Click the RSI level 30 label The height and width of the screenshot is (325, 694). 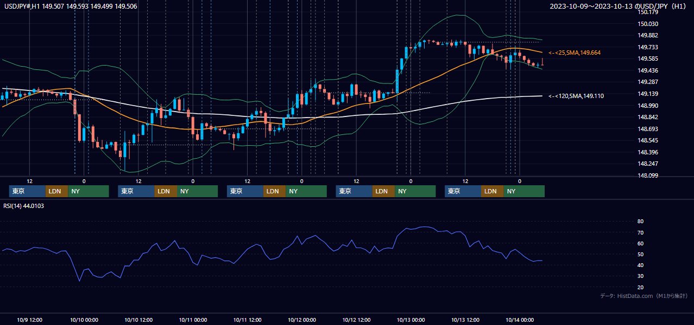click(x=640, y=276)
